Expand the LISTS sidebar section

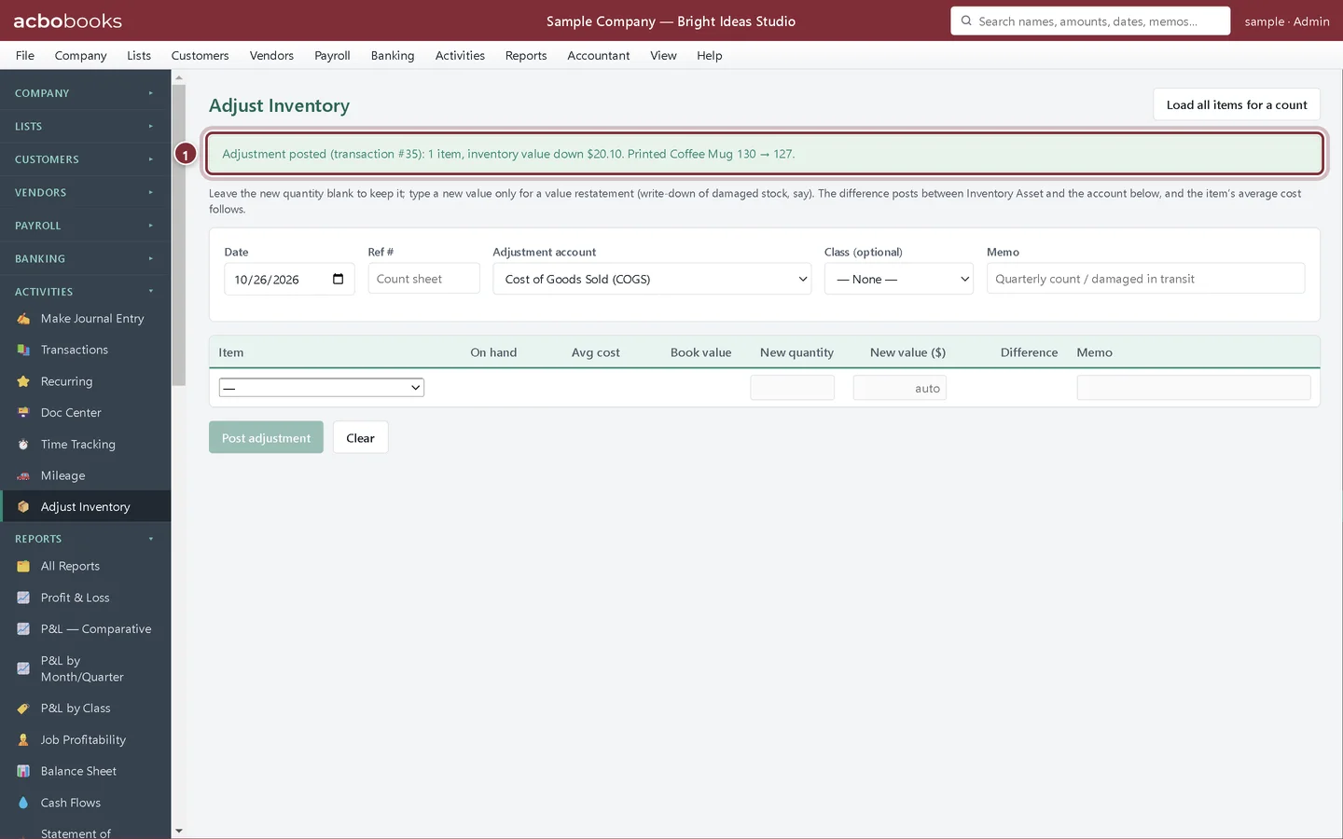click(x=85, y=127)
